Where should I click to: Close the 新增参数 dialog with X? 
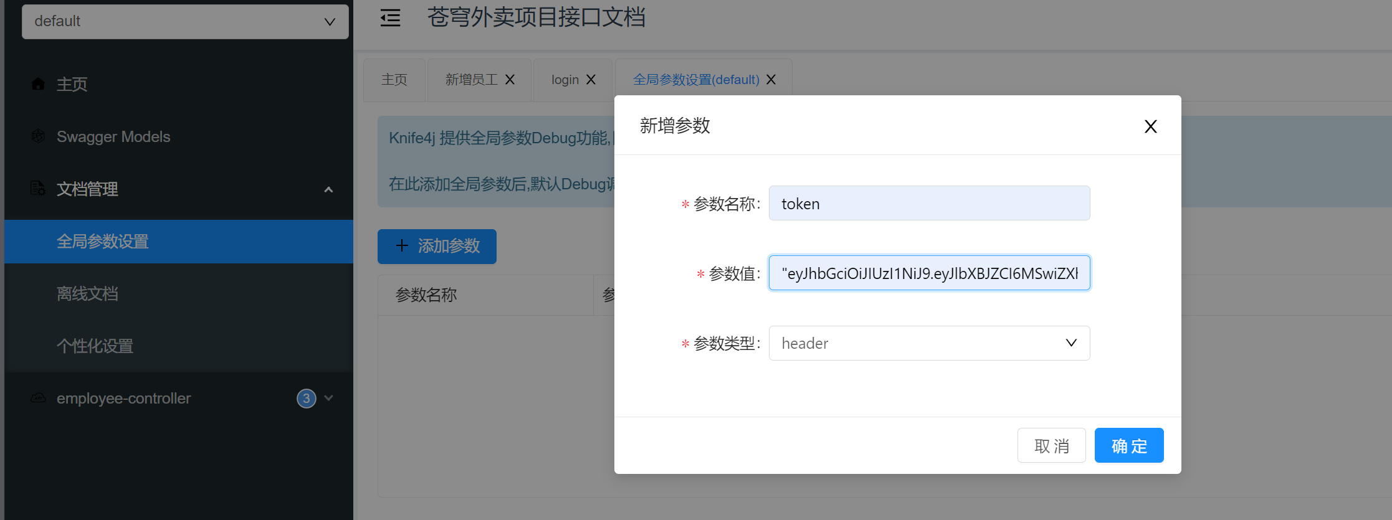(1150, 126)
